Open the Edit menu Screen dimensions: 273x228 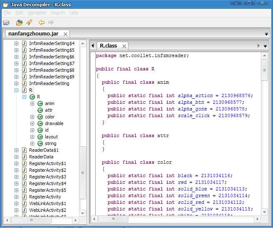(19, 13)
